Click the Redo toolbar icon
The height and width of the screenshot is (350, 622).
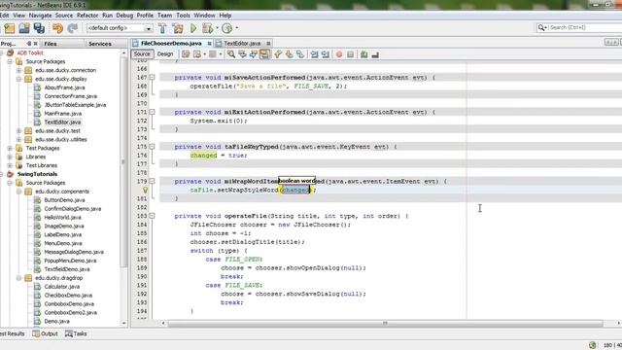click(x=73, y=28)
